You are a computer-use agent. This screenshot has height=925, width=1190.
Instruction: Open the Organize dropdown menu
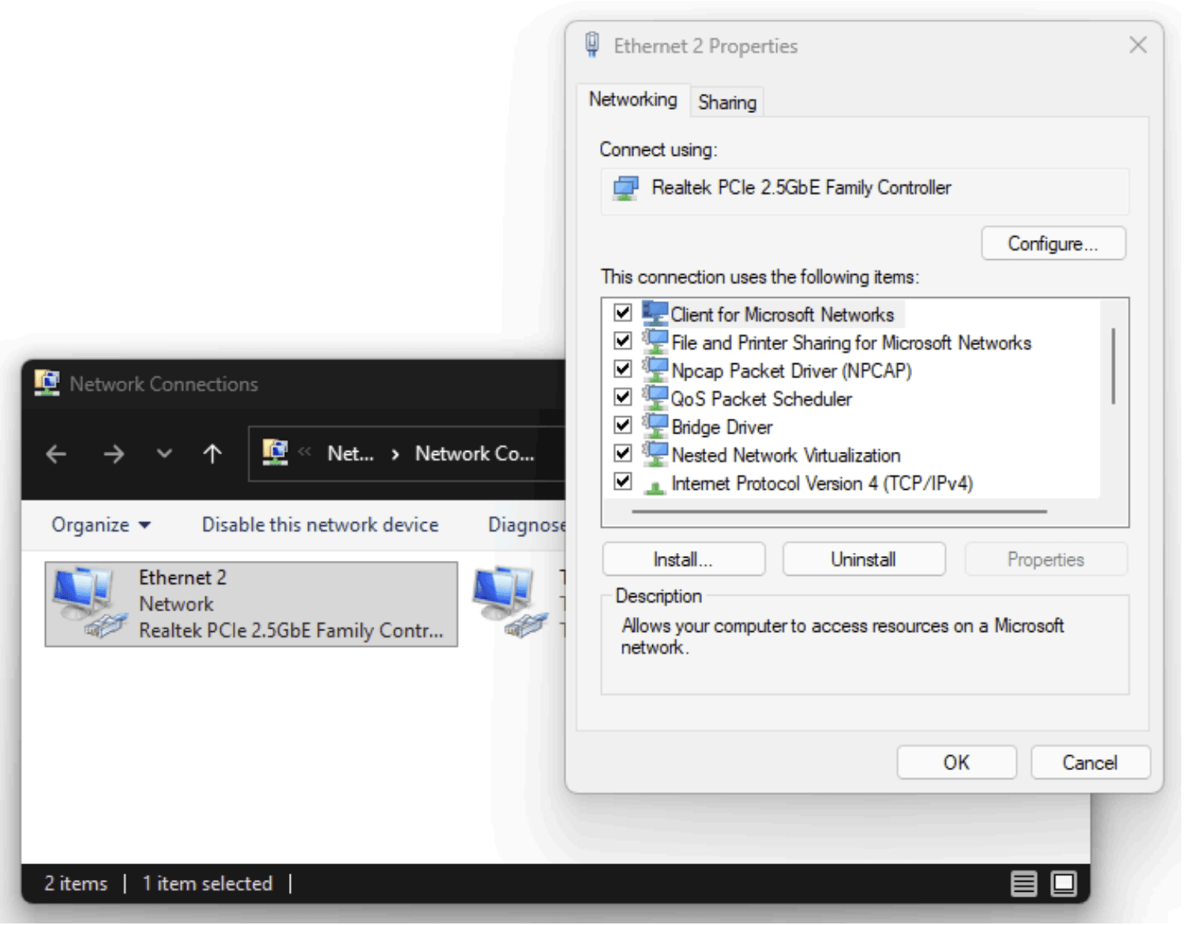[99, 524]
